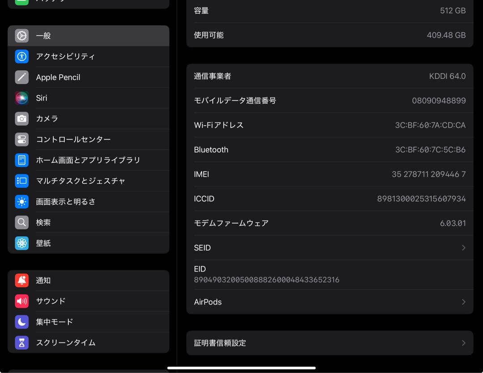Tap the ICCID label

[204, 199]
